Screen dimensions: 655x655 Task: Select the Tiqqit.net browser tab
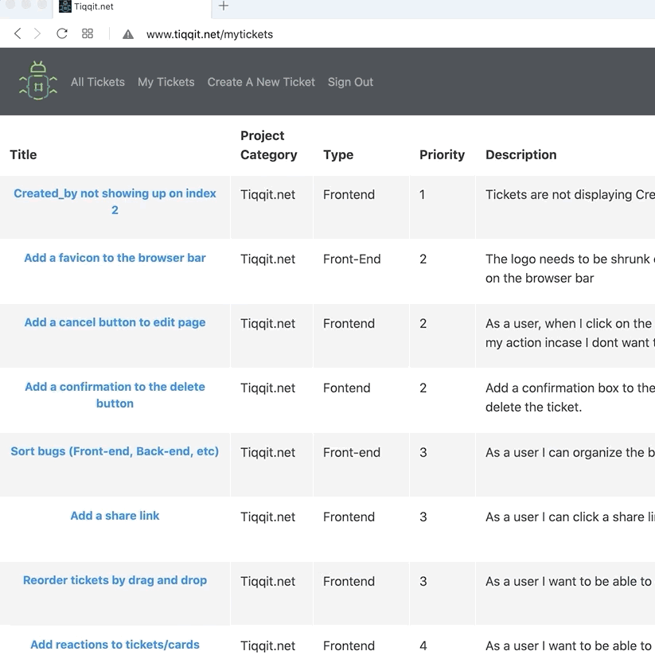pos(132,8)
